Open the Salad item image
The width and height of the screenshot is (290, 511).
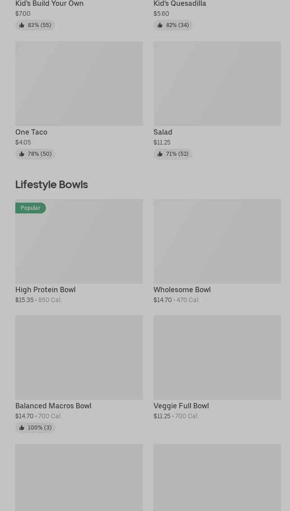217,83
